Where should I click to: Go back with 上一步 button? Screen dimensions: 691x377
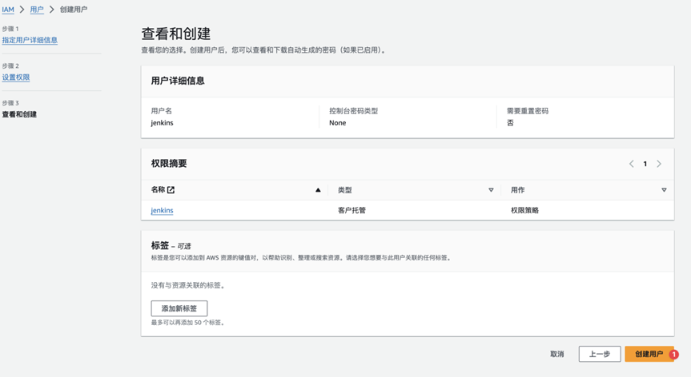pos(600,354)
